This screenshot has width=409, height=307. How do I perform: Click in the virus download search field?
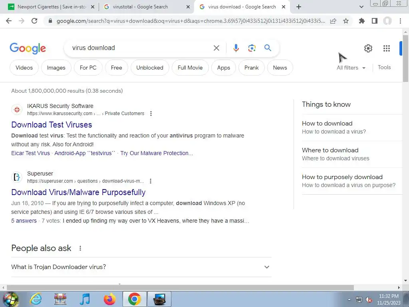[x=141, y=48]
